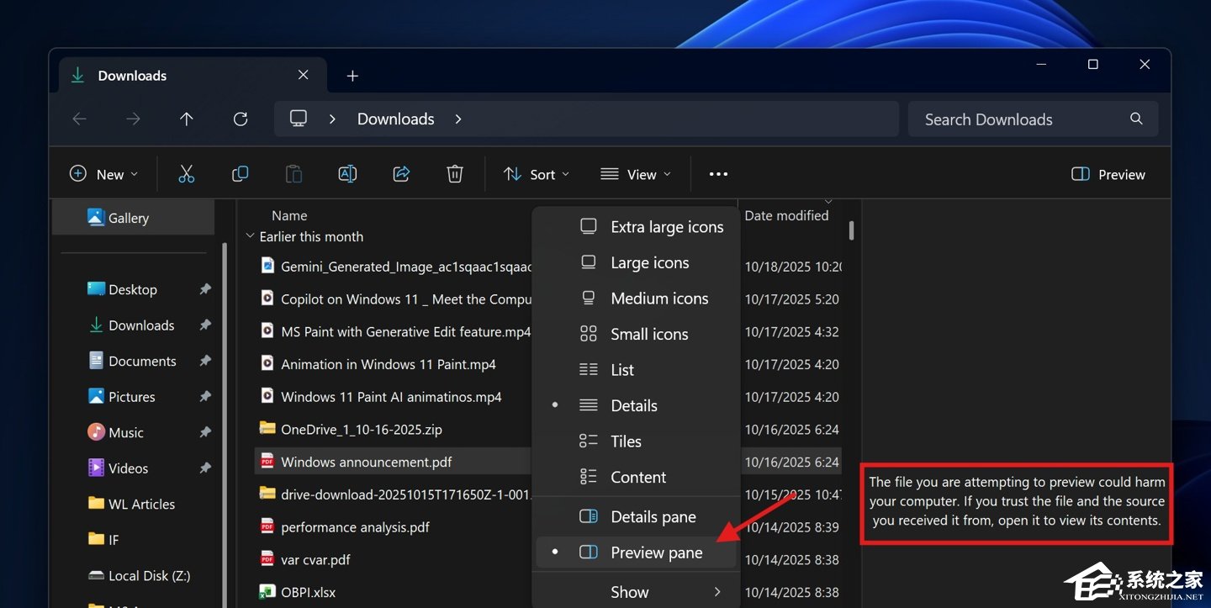
Task: Delete the selected file using toolbar icon
Action: coord(455,173)
